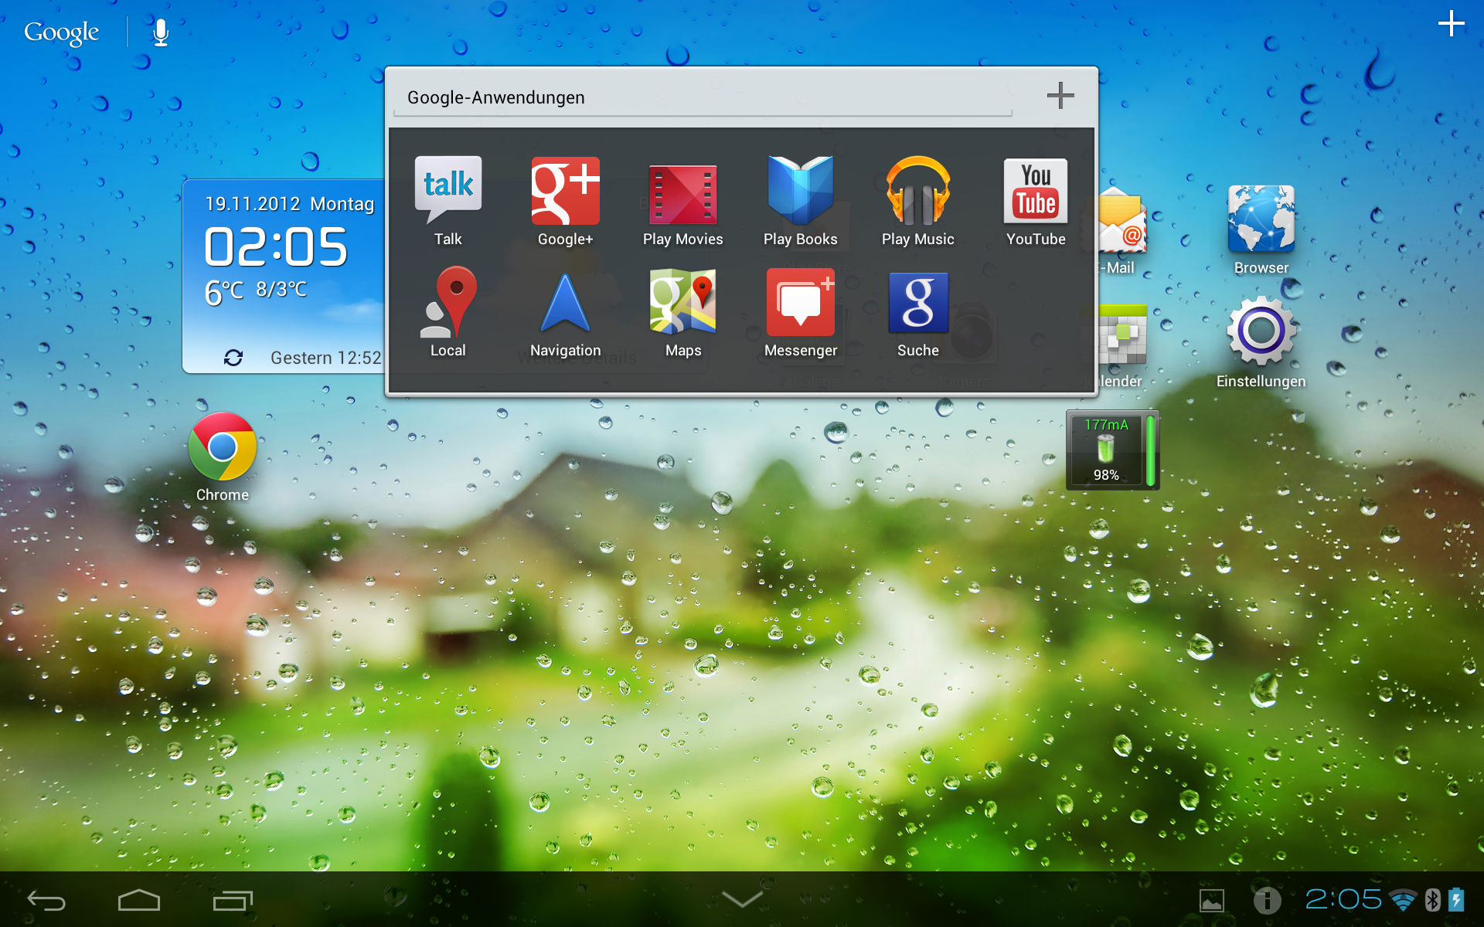Open the Browser globe icon
The image size is (1484, 927).
[x=1261, y=229]
